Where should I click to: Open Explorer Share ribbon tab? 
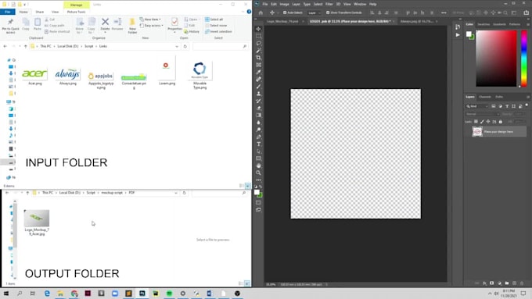pyautogui.click(x=40, y=12)
